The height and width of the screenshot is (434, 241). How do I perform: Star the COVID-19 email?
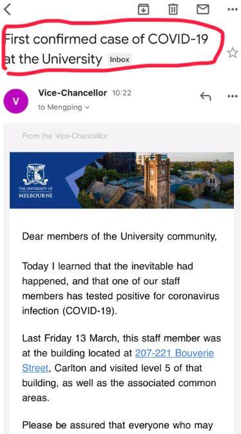(x=233, y=52)
